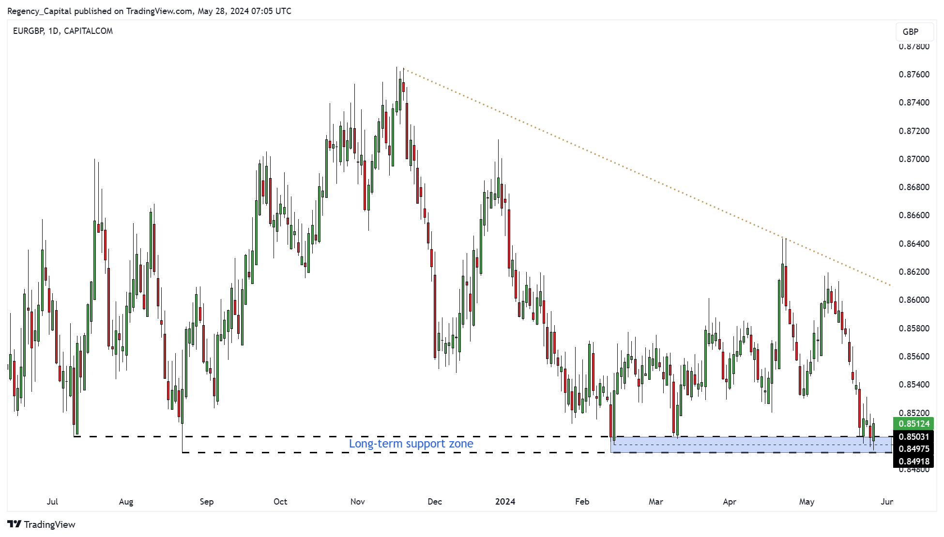Click the green 0.85124 current price tag
Screen dimensions: 944x537
914,424
